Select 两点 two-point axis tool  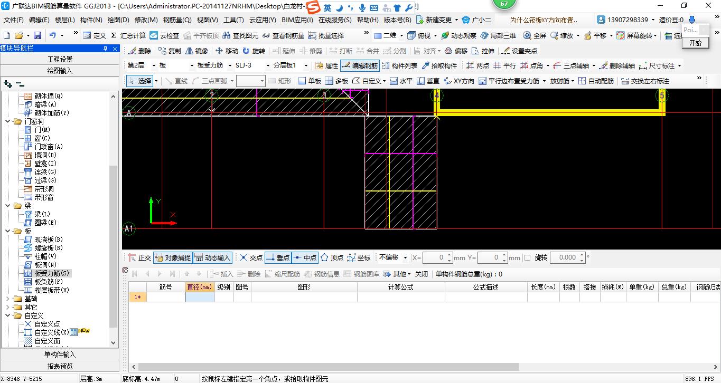click(477, 65)
